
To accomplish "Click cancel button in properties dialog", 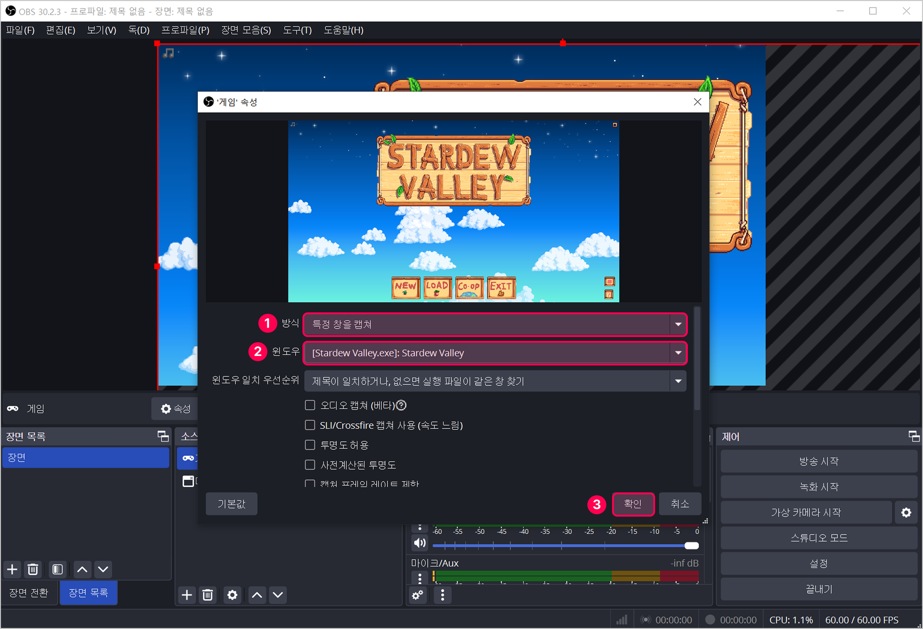I will point(680,504).
